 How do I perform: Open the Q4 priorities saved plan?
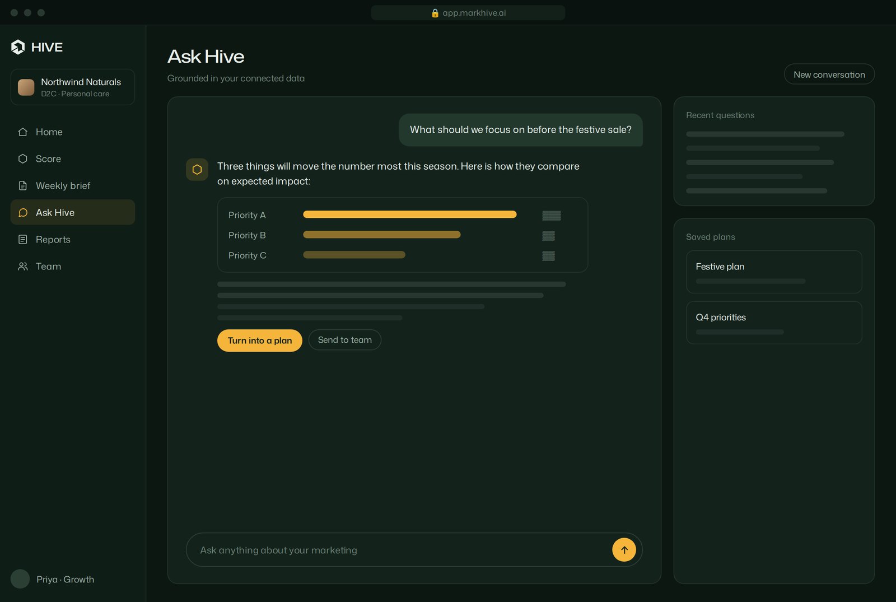point(774,323)
